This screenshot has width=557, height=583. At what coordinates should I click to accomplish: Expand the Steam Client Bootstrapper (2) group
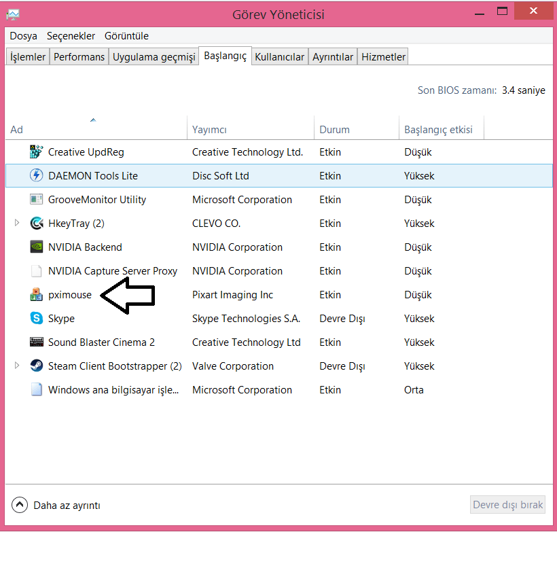[x=17, y=366]
